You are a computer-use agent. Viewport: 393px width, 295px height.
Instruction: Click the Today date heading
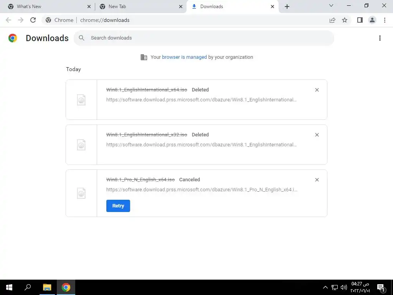pos(73,69)
